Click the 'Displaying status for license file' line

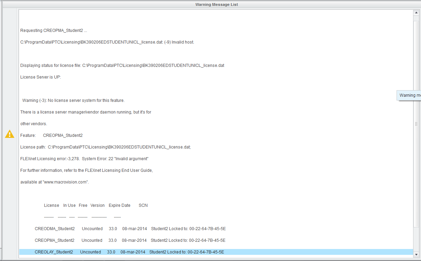tap(122, 66)
